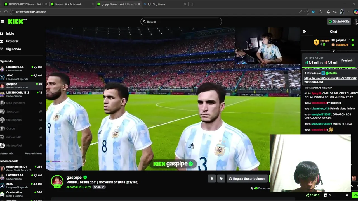Image resolution: width=358 pixels, height=201 pixels.
Task: Open LACOBRAAA channel under Siguiendo
Action: point(22,69)
